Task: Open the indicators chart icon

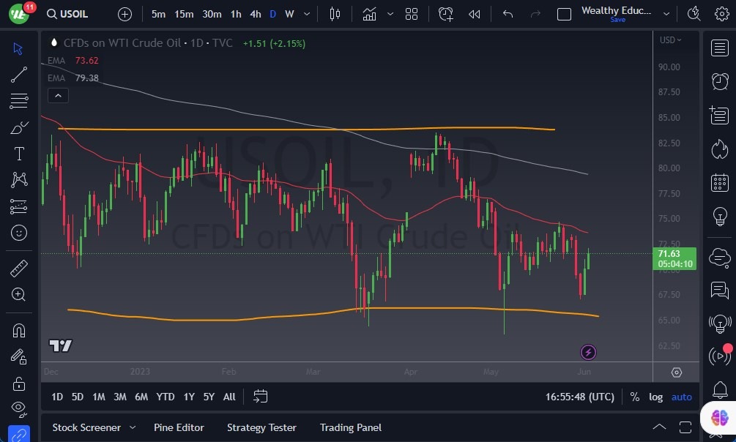Action: (x=369, y=14)
